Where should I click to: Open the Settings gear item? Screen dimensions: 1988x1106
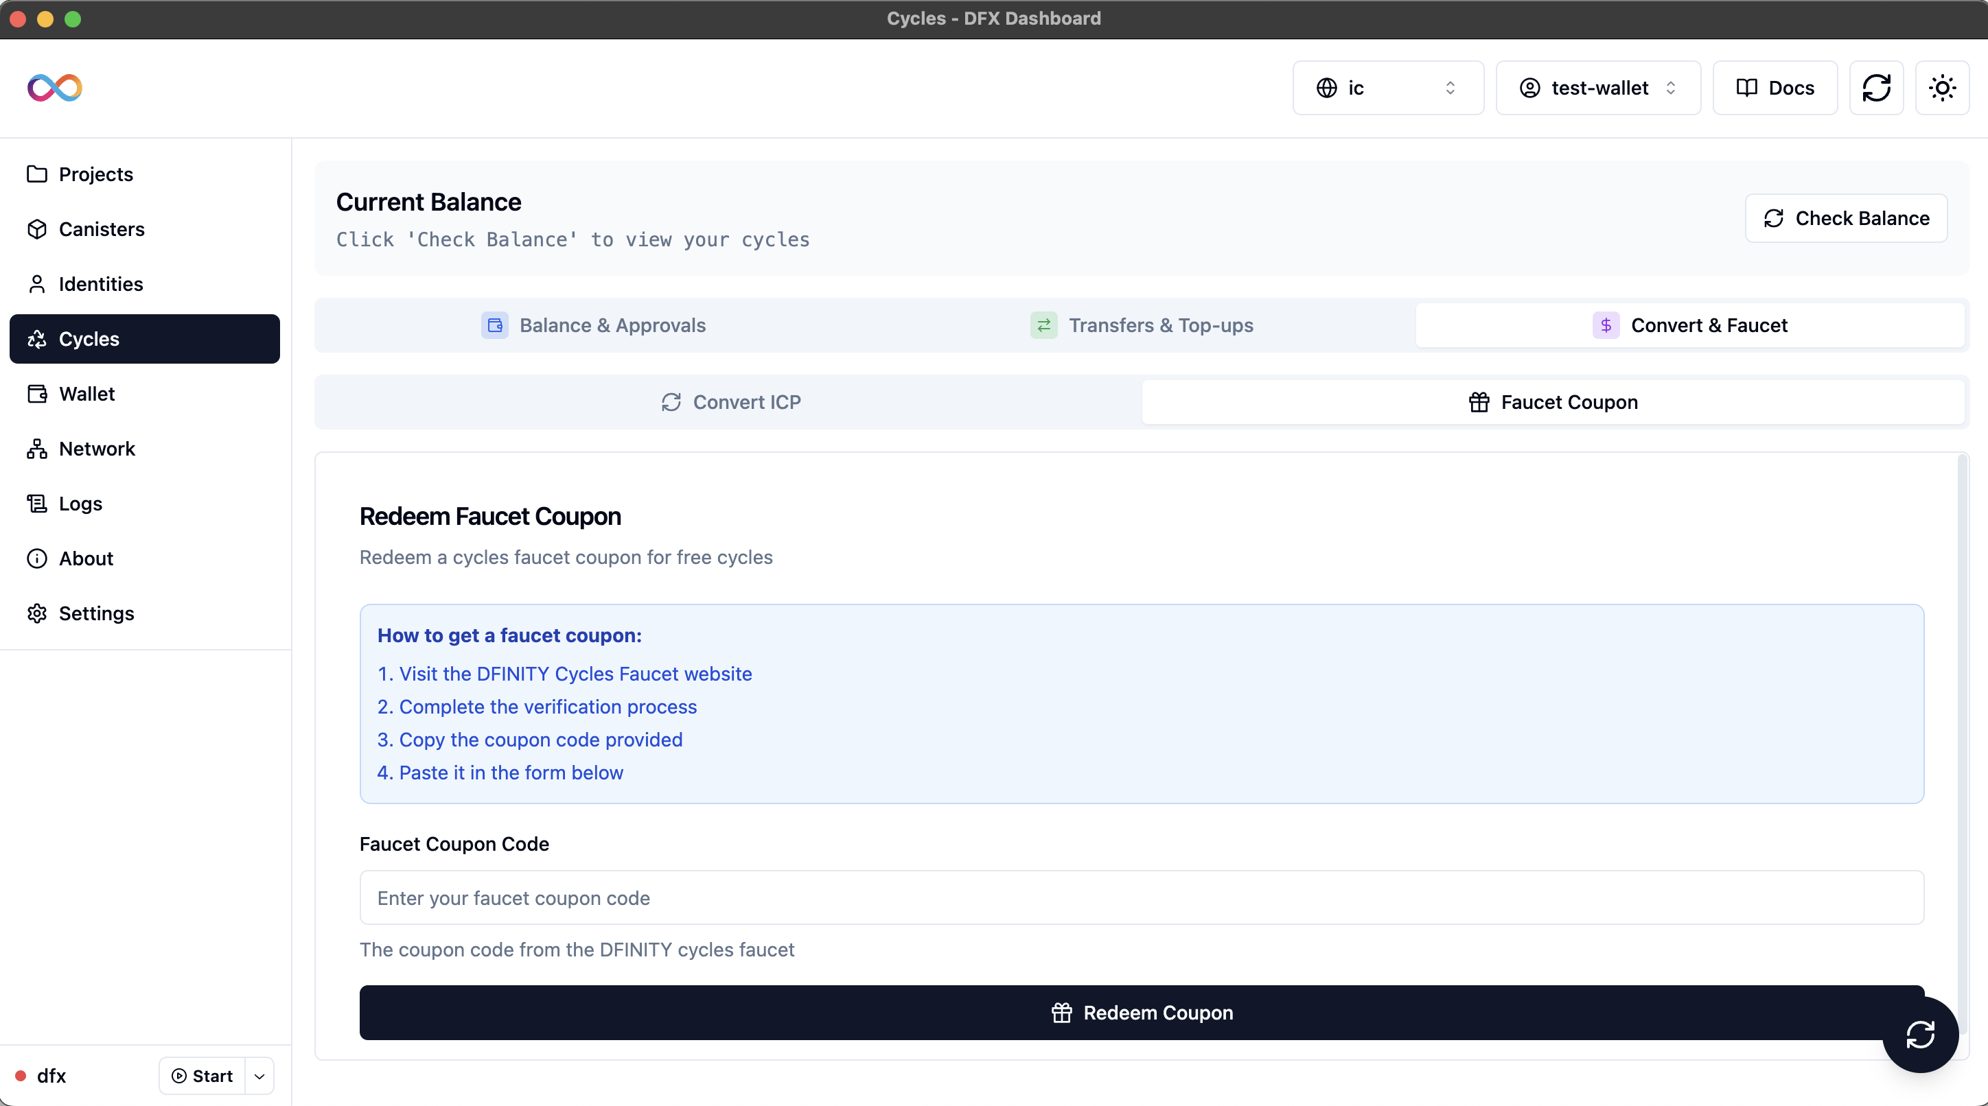click(97, 613)
